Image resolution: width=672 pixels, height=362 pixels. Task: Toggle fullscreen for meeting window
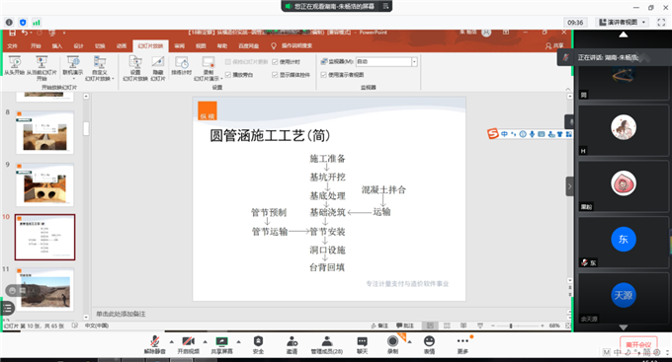[661, 23]
